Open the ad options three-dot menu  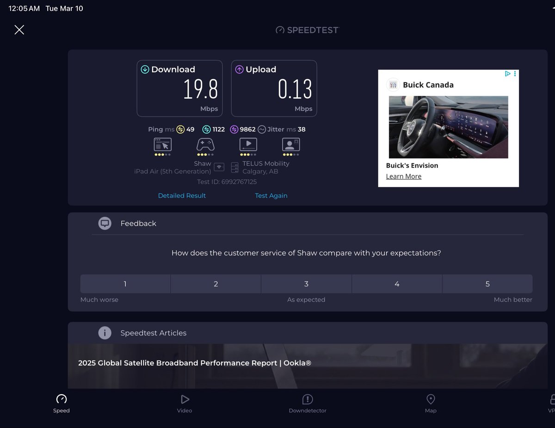click(x=515, y=74)
